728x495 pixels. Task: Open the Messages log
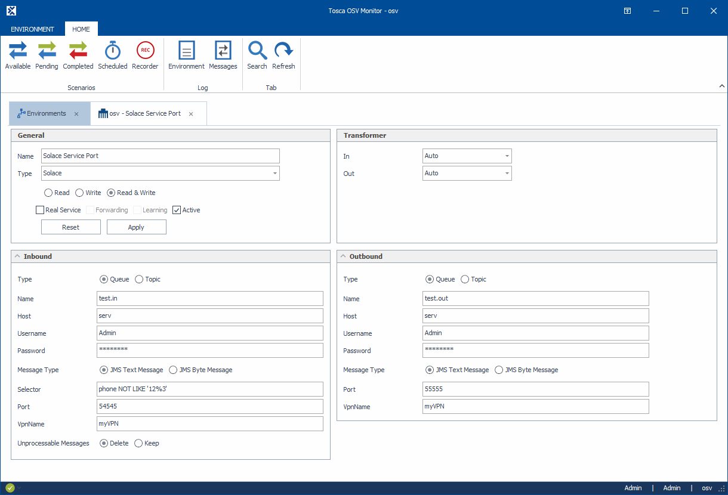(223, 55)
